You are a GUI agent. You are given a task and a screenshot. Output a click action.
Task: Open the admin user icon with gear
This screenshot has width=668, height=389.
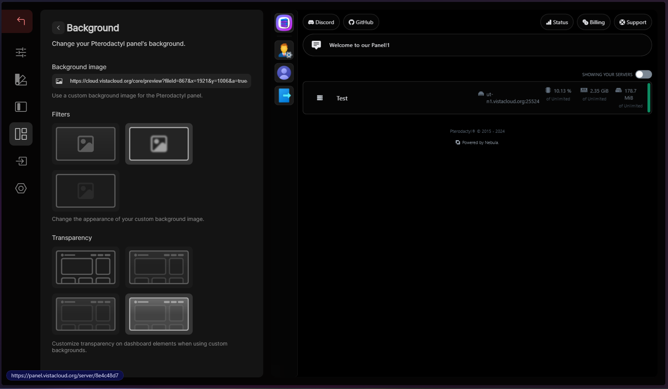[284, 50]
